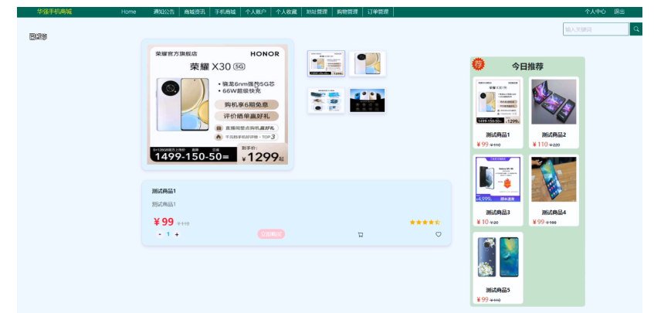Open recommended 测试商品1 card image
The image size is (654, 313).
pos(498,102)
